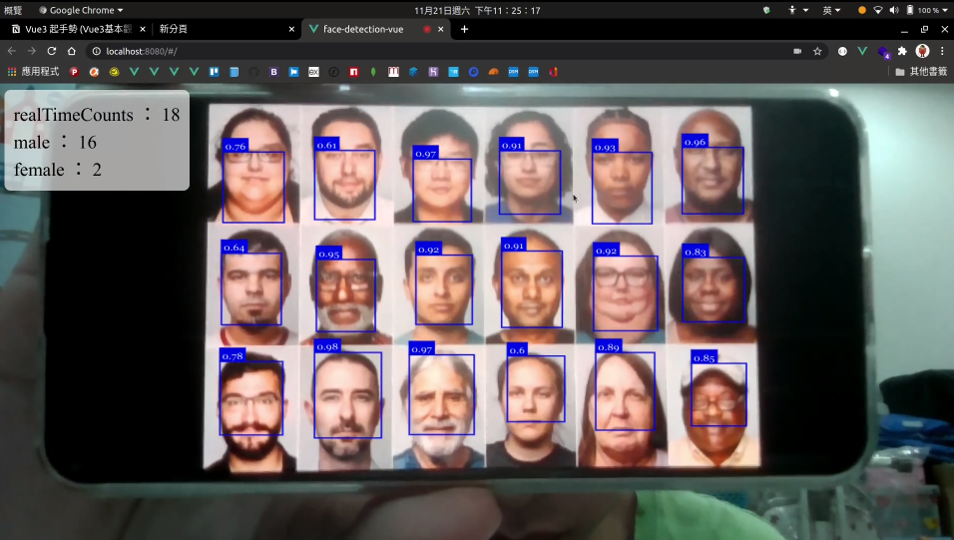Open the Chrome three-dot menu
This screenshot has width=954, height=540.
click(x=941, y=51)
